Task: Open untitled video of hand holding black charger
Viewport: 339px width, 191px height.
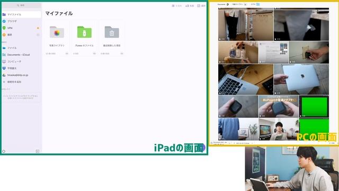Action: [x=238, y=106]
